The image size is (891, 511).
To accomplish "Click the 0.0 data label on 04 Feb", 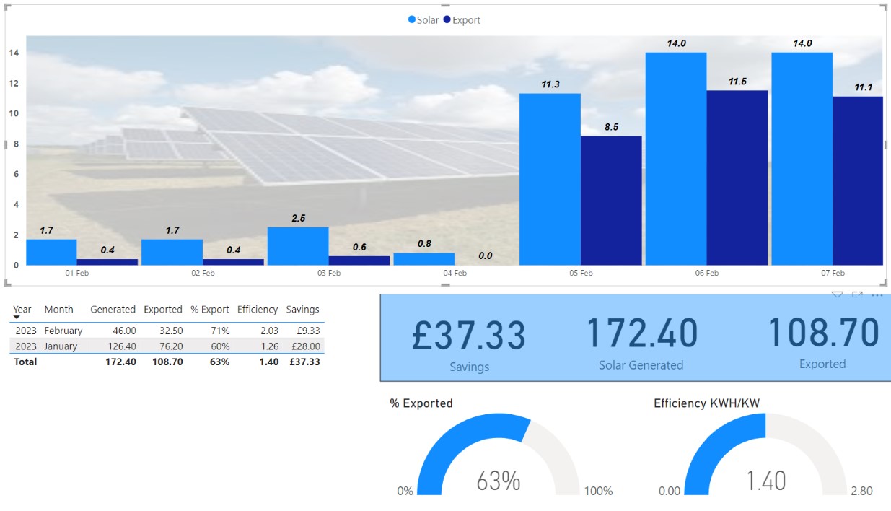I will click(x=485, y=255).
